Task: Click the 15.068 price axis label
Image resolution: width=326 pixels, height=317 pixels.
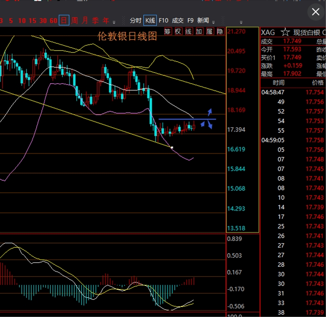Action: [236, 188]
